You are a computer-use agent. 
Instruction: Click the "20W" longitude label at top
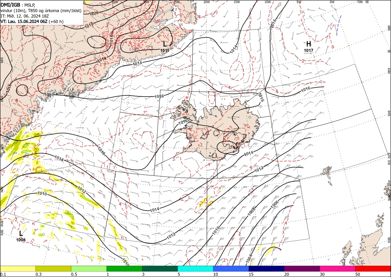[x=206, y=2]
